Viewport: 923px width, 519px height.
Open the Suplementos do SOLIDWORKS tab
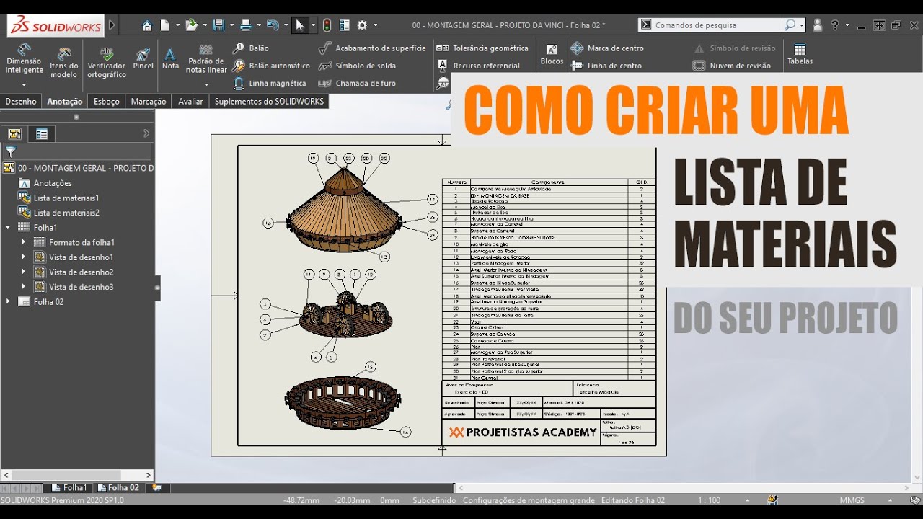269,102
